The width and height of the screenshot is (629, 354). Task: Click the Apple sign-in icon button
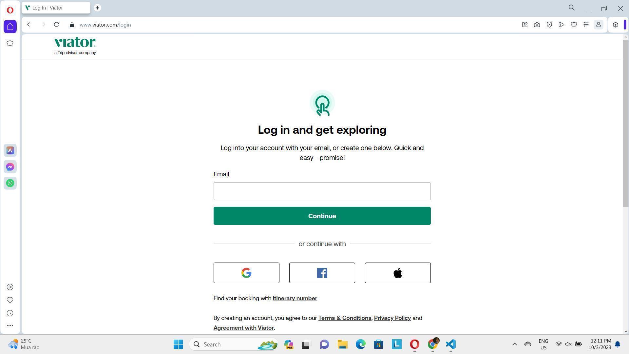point(397,273)
